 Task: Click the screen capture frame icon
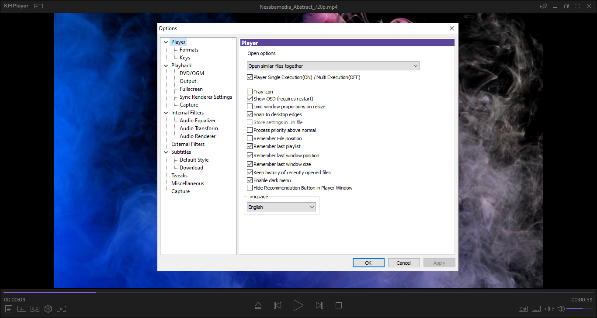coord(61,309)
